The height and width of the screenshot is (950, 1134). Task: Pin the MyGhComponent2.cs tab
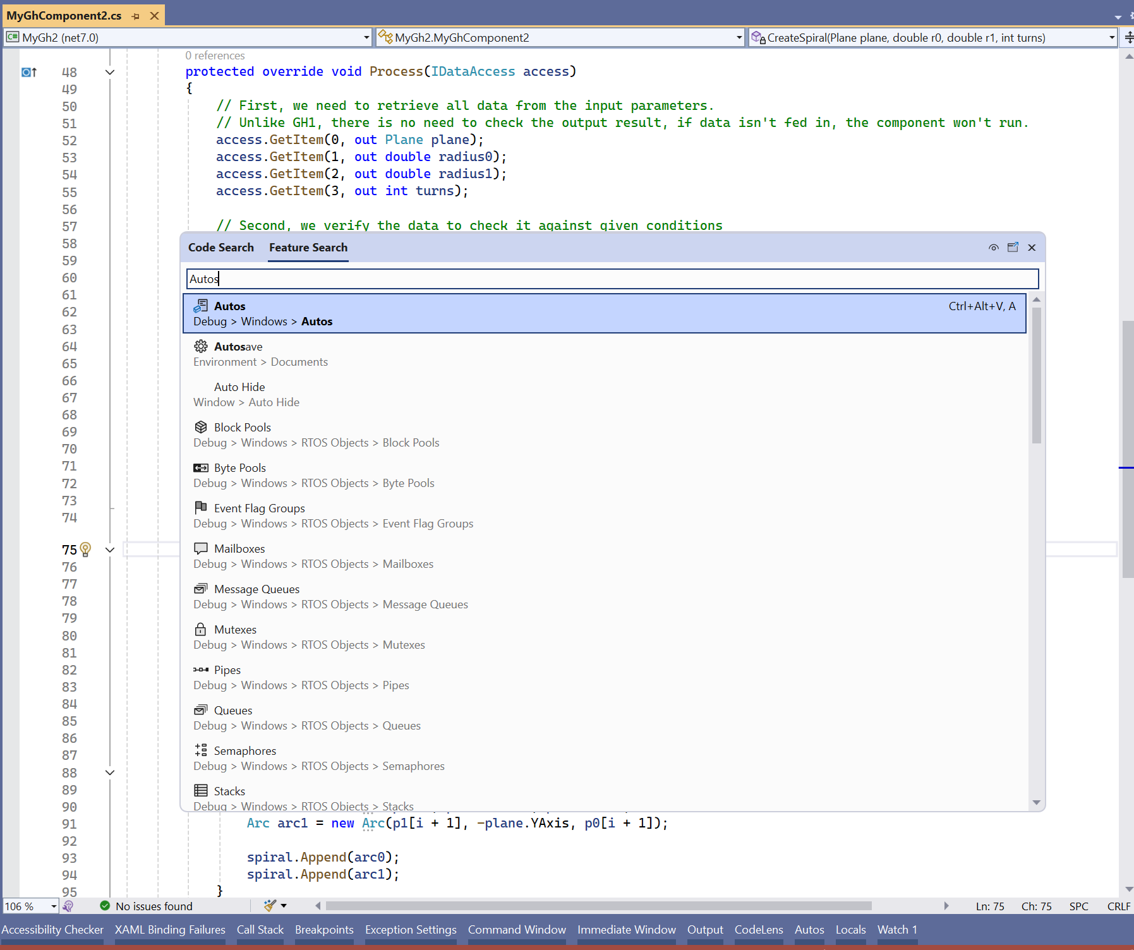(136, 16)
